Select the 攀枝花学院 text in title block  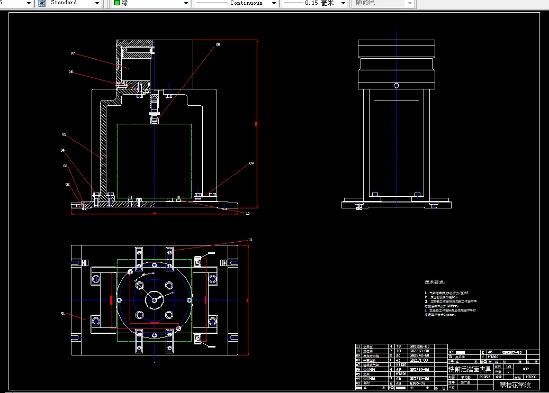coord(515,385)
